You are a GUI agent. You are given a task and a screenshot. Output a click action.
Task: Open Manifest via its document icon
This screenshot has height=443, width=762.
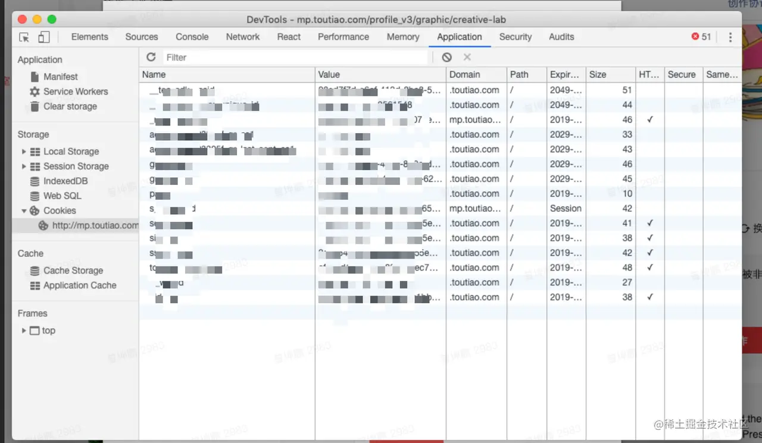(35, 77)
